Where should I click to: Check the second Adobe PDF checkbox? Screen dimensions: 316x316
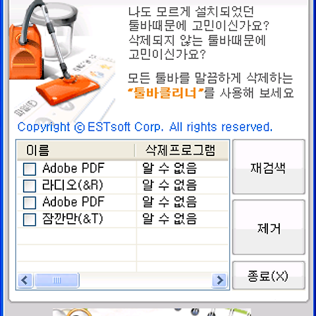point(30,202)
